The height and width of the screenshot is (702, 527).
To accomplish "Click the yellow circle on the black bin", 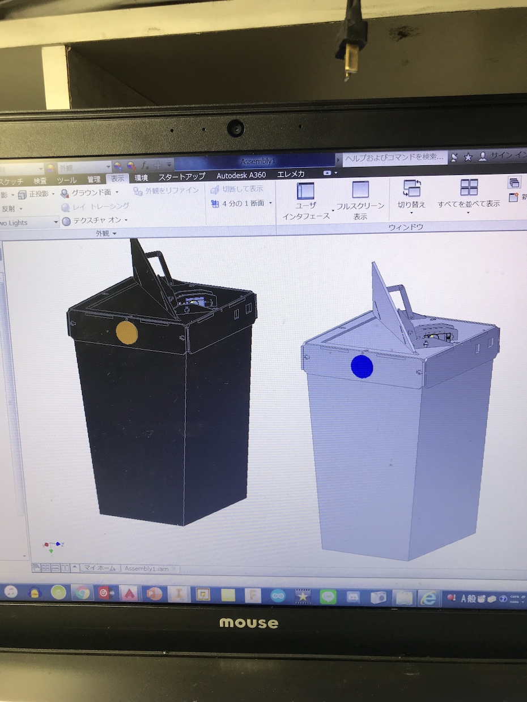I will [x=126, y=332].
